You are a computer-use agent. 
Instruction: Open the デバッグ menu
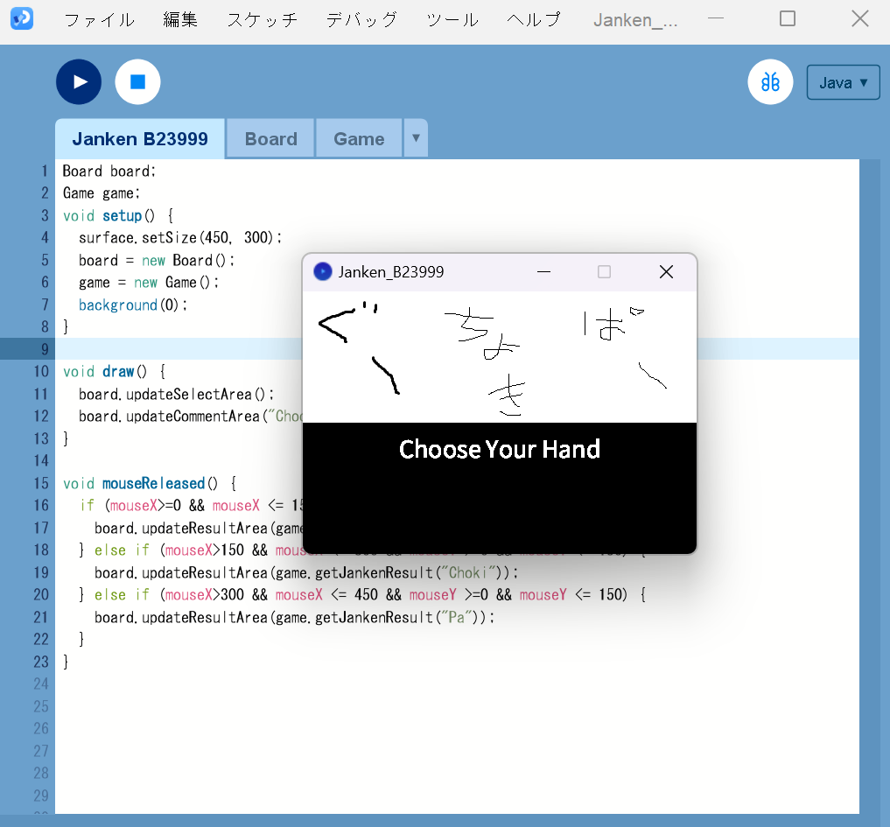coord(361,19)
